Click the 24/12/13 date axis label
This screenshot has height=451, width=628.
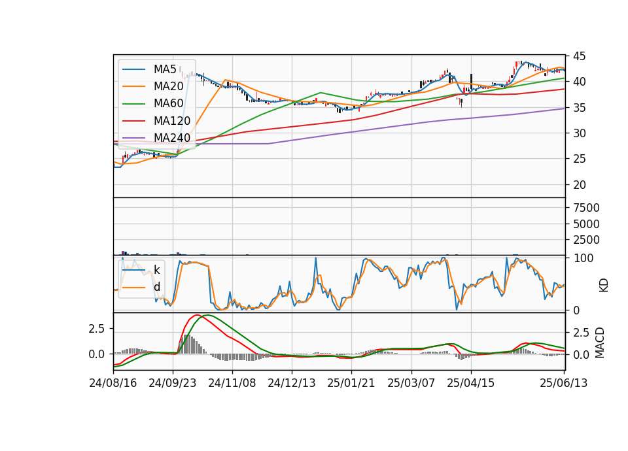click(292, 383)
